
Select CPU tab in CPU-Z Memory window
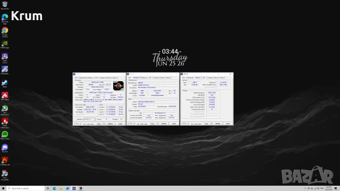(x=183, y=78)
